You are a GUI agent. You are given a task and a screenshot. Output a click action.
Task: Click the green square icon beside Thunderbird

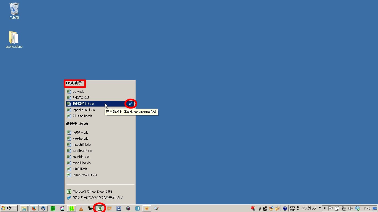pos(53,208)
